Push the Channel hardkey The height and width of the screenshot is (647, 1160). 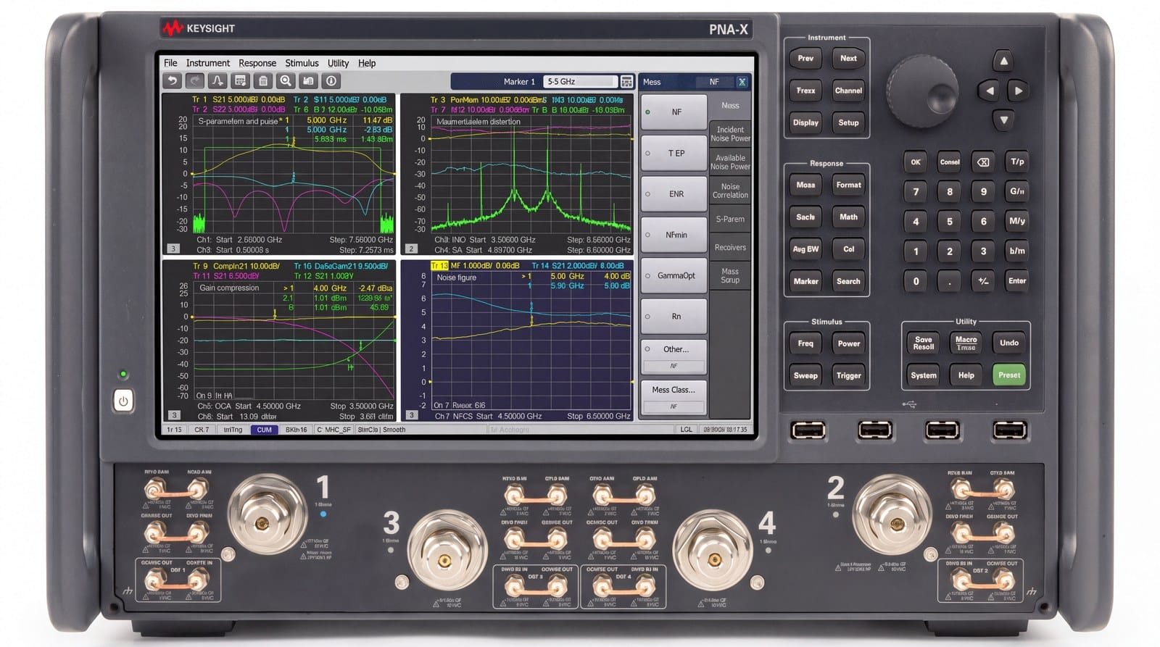848,91
